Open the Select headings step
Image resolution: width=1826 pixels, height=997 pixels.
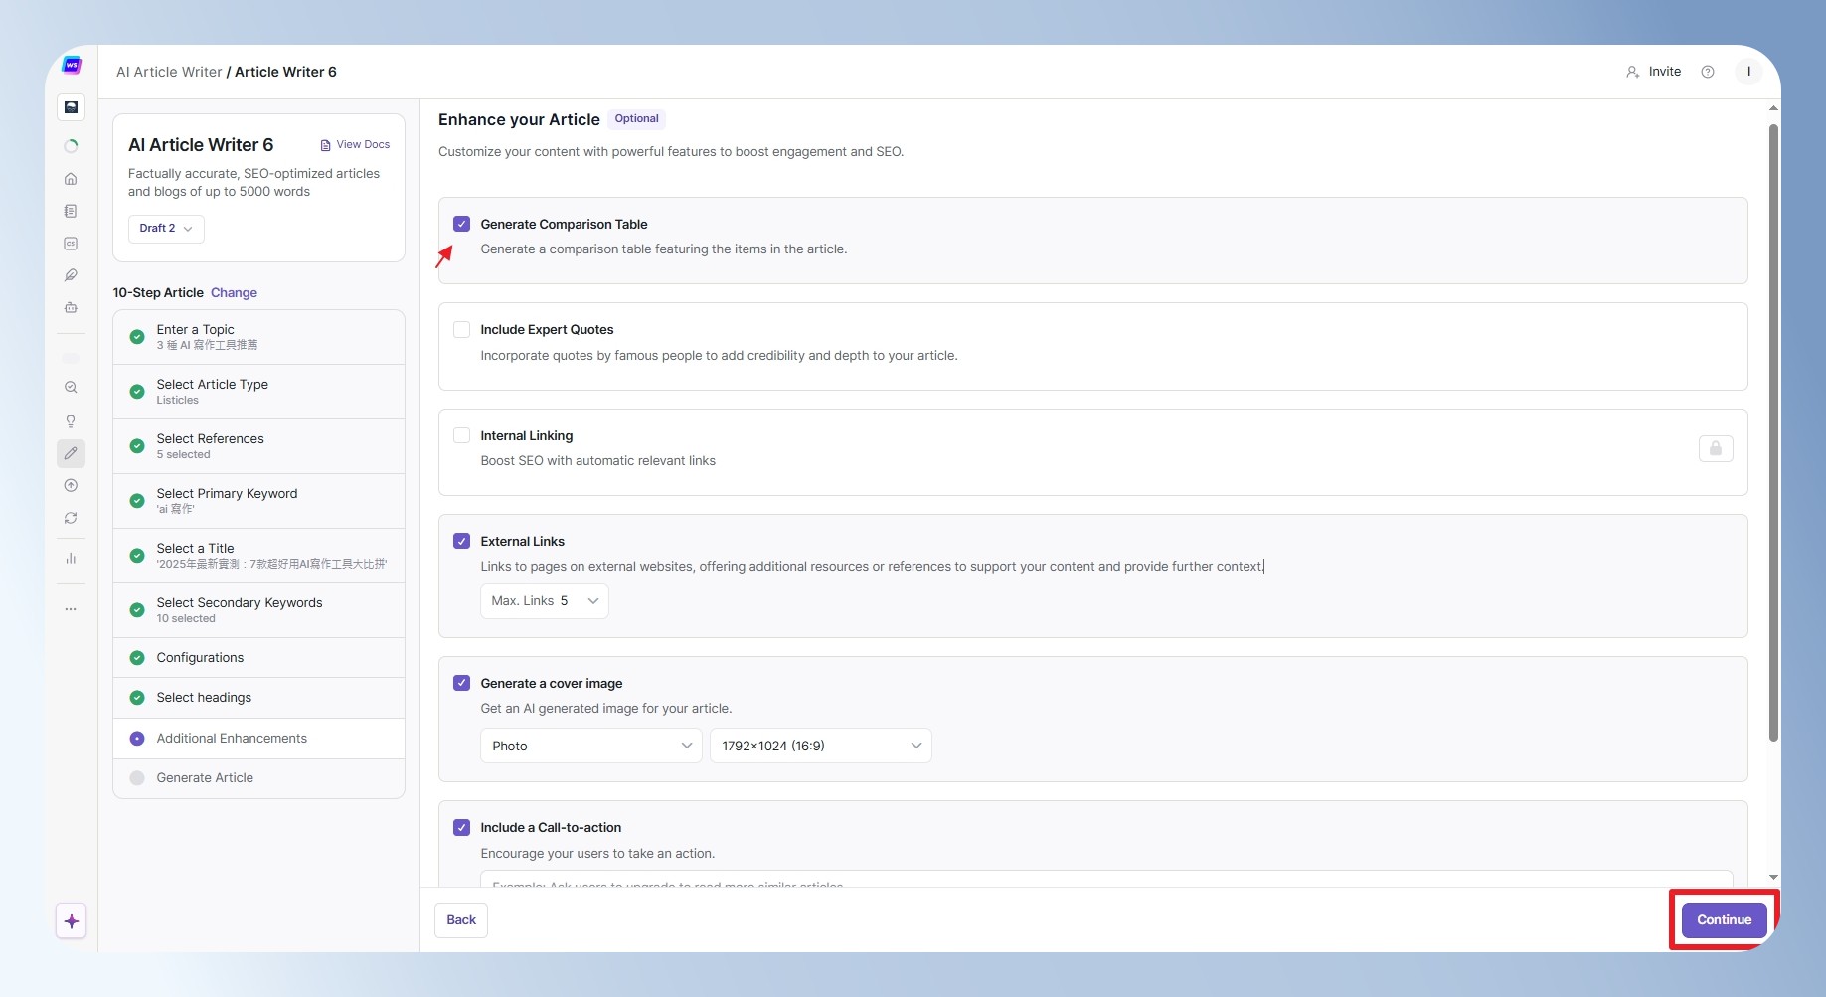[x=258, y=698]
